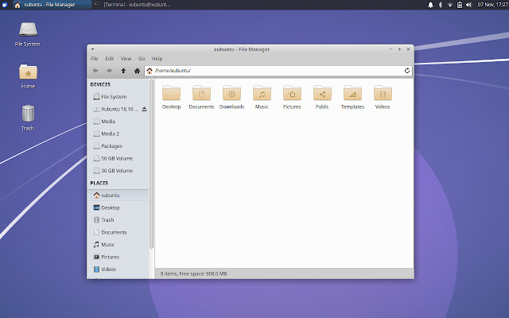Open the notifications bell in the panel

[430, 5]
